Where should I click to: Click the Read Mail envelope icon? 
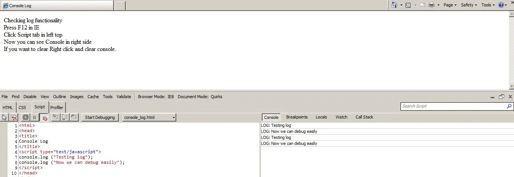(422, 5)
